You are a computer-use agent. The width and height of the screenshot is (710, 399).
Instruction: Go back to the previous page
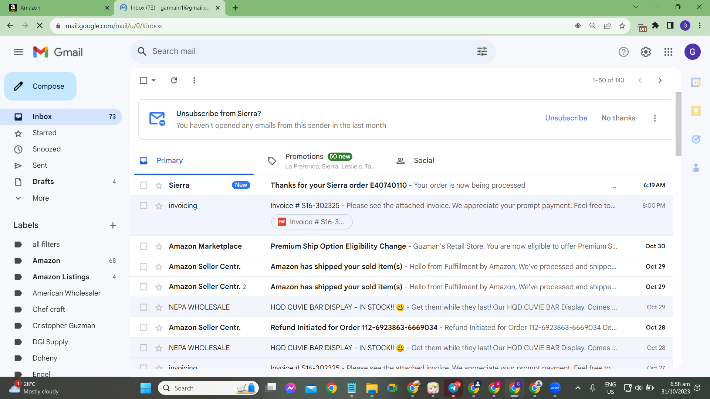pos(10,25)
